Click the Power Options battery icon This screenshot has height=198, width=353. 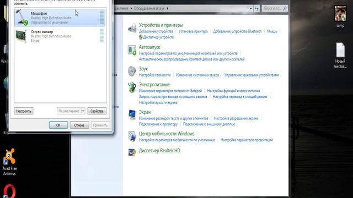[132, 87]
